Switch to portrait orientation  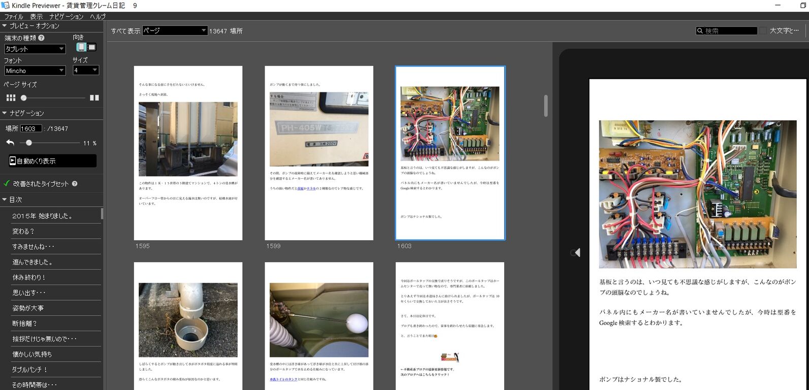tap(81, 47)
